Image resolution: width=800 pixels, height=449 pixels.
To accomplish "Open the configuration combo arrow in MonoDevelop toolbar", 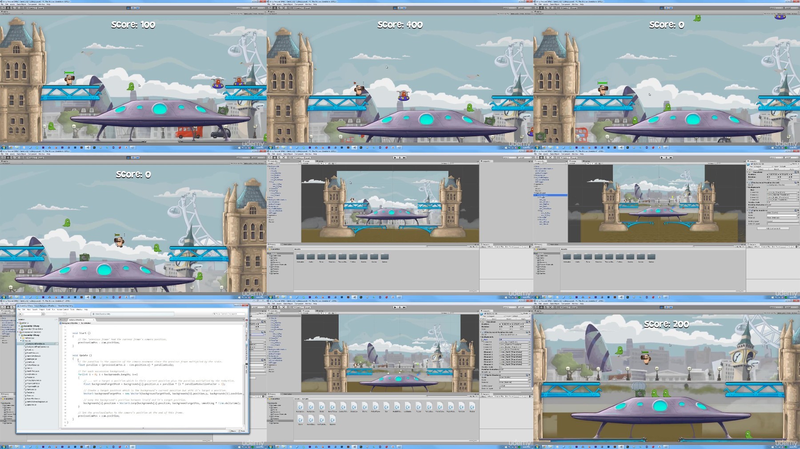I will coord(43,314).
